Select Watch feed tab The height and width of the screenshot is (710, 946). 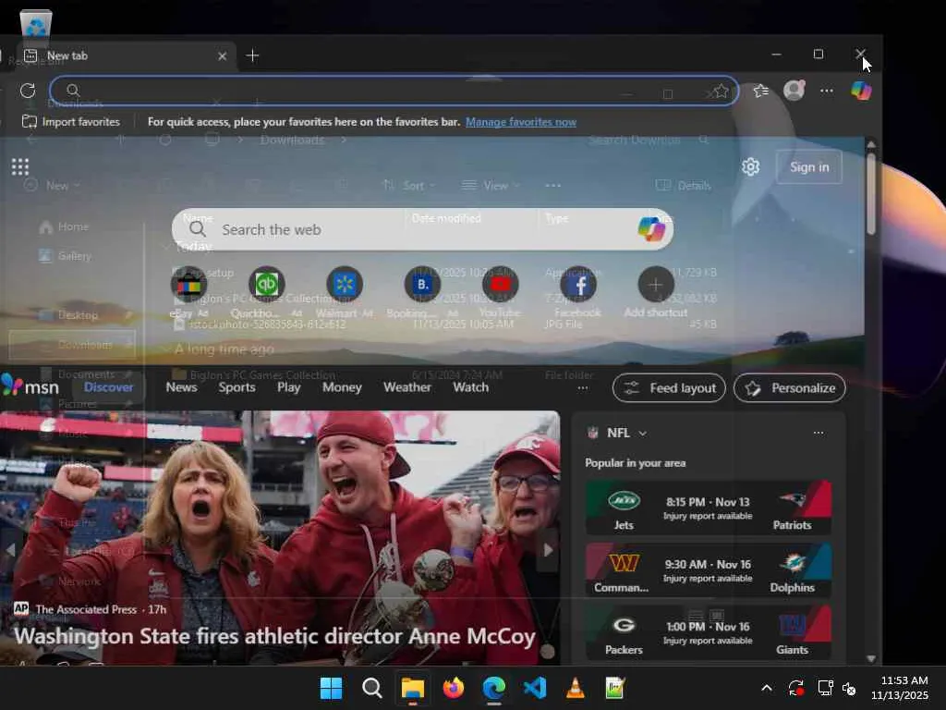pos(470,387)
